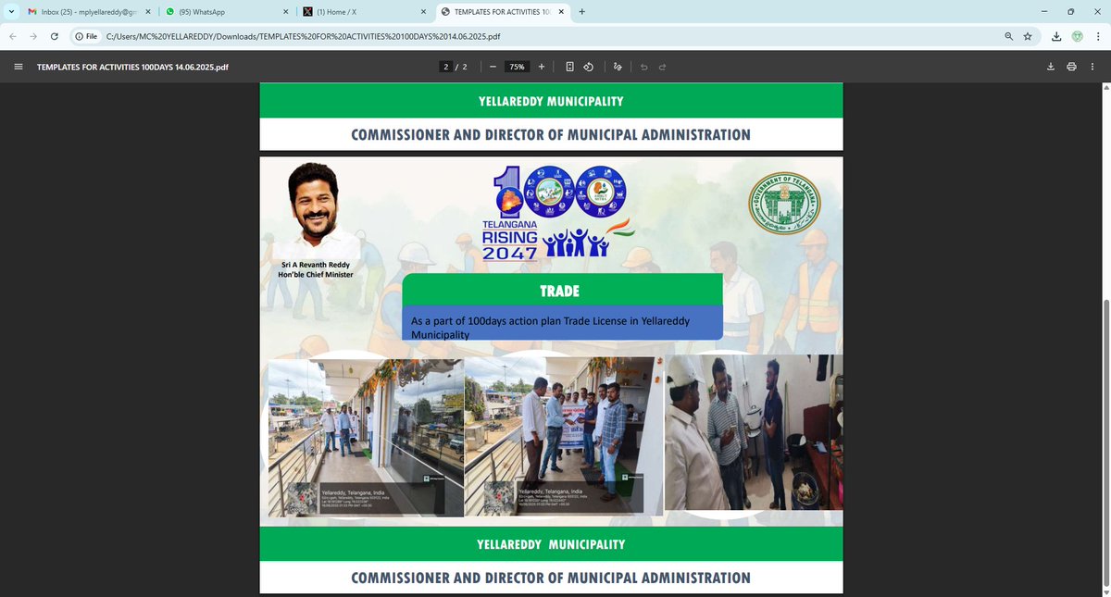Click the redo annotation arrow
This screenshot has width=1111, height=597.
663,67
